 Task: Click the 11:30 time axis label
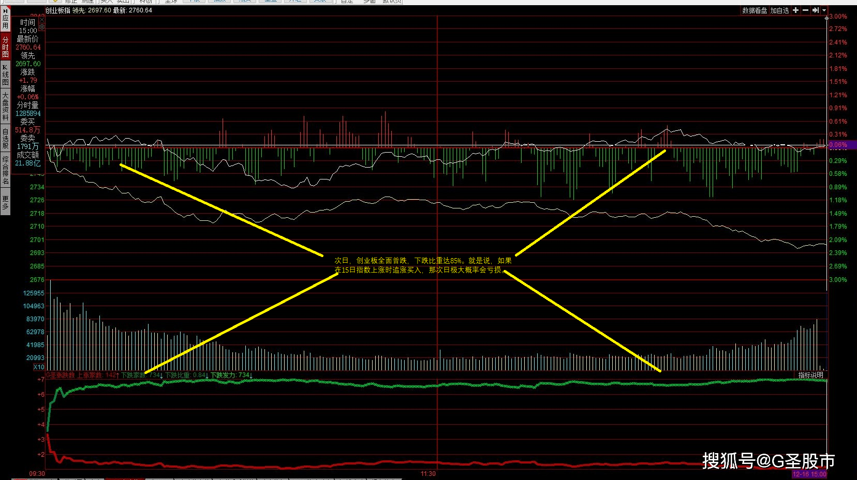tap(428, 474)
